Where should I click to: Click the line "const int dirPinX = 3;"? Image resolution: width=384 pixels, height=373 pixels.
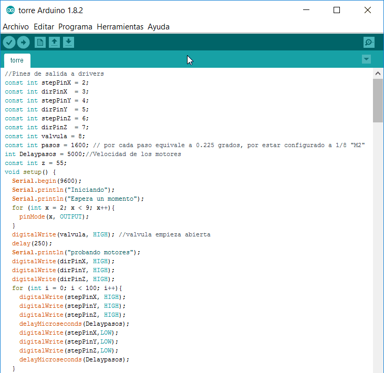pyautogui.click(x=47, y=91)
